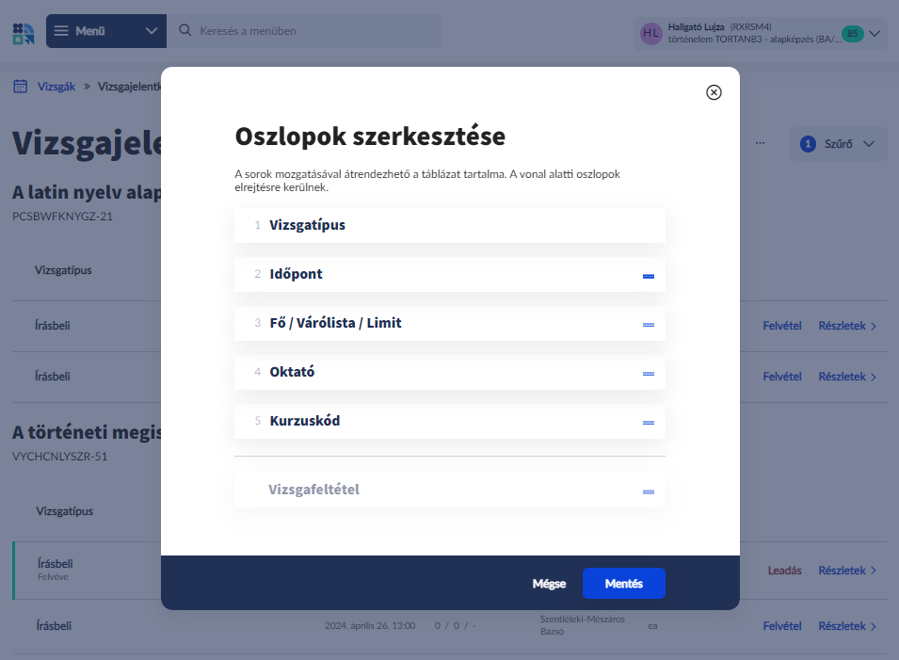The width and height of the screenshot is (899, 660).
Task: Click the Neptun logo icon
Action: [x=24, y=32]
